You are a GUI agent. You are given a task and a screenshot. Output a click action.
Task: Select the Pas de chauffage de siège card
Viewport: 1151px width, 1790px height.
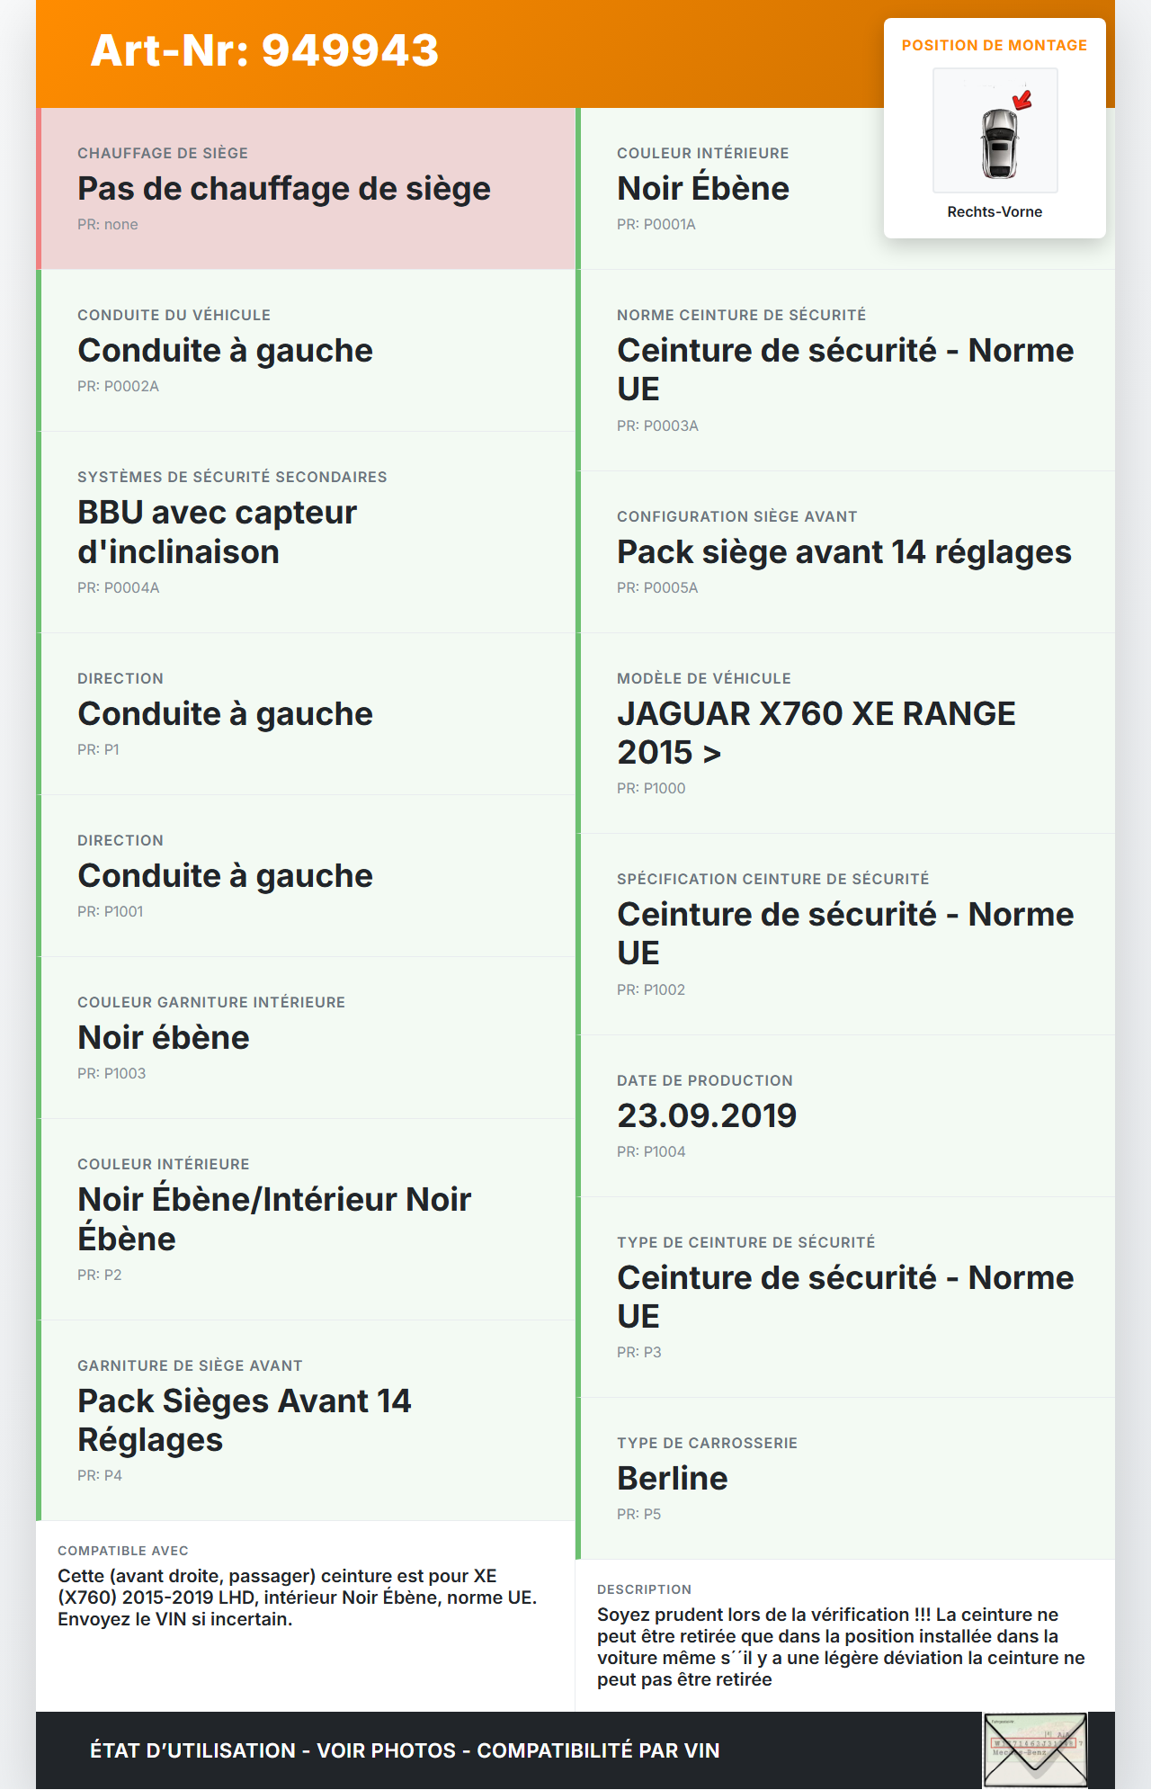click(283, 189)
